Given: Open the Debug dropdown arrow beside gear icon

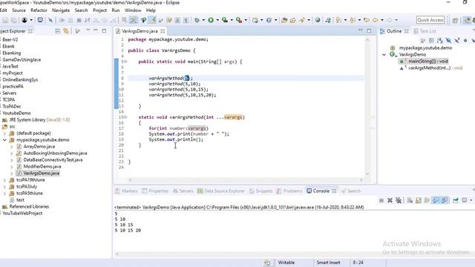Looking at the screenshot, I should coord(203,20).
